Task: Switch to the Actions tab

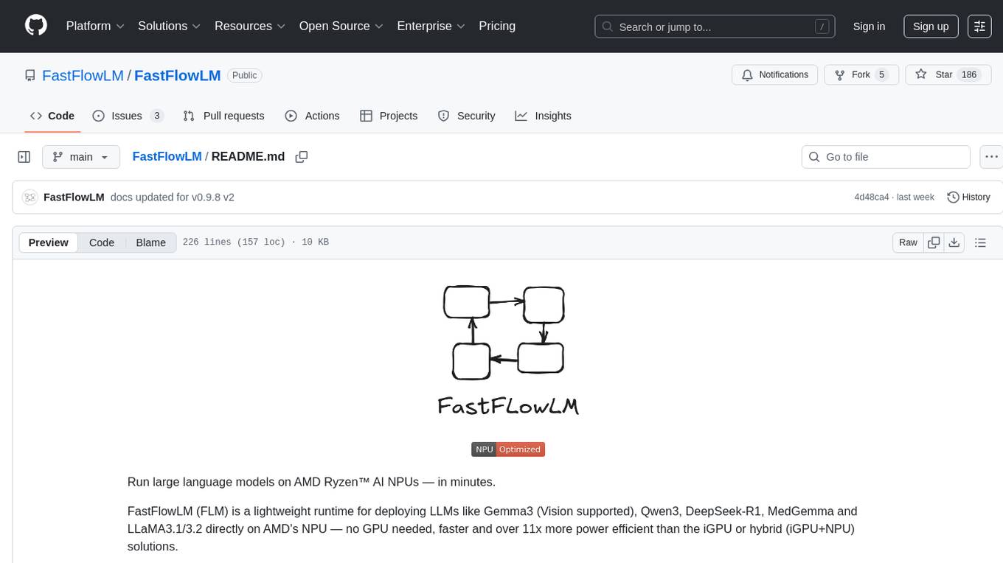Action: pyautogui.click(x=312, y=116)
